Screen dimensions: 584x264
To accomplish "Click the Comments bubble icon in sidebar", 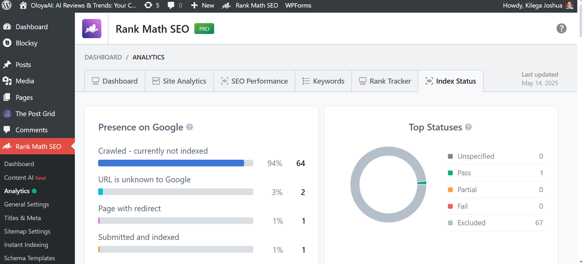I will pos(7,130).
